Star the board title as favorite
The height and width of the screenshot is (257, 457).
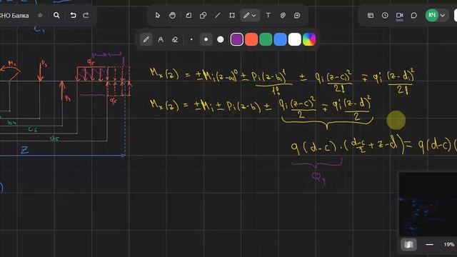[x=40, y=15]
